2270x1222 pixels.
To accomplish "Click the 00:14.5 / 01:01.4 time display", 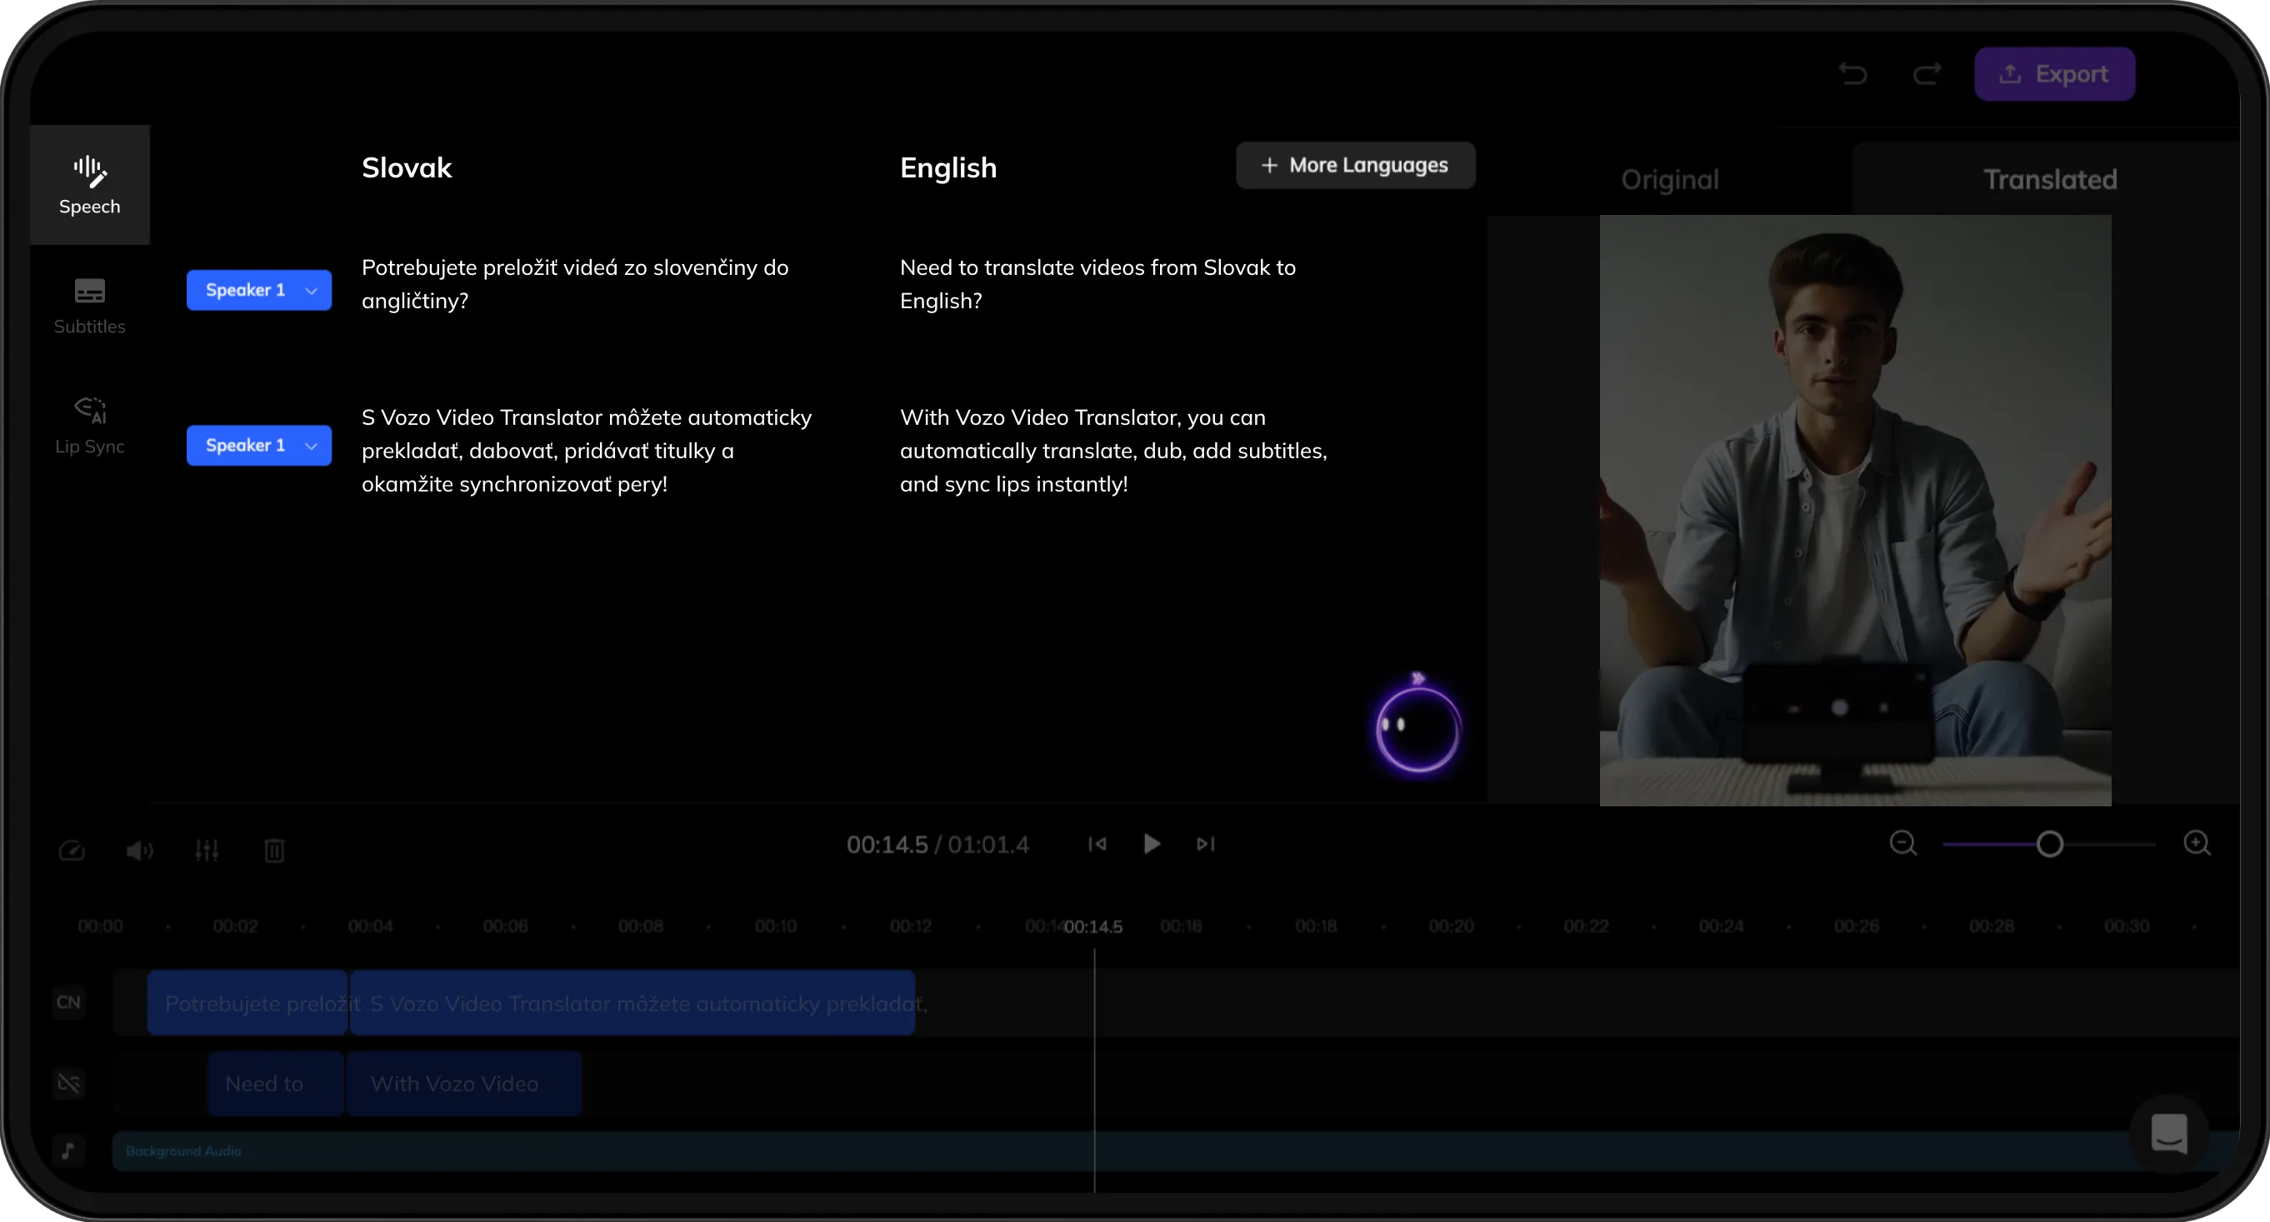I will click(x=937, y=844).
